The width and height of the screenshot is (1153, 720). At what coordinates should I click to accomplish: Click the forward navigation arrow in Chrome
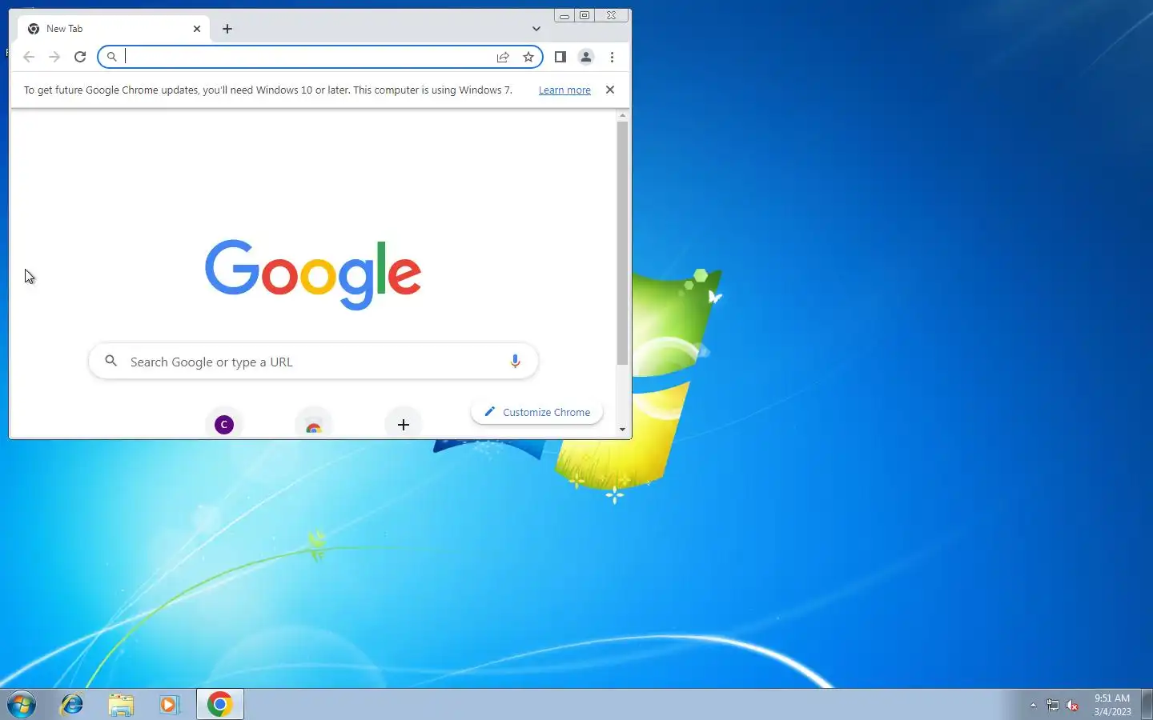tap(54, 57)
